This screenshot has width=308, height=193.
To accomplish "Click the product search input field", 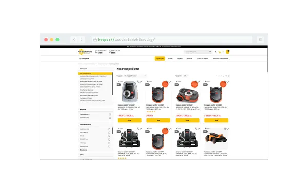I will click(197, 52).
